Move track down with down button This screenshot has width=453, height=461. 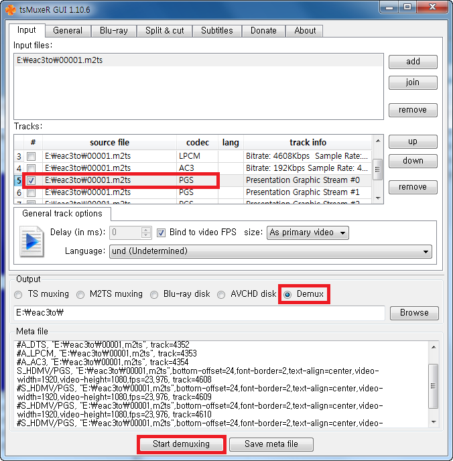pos(413,161)
